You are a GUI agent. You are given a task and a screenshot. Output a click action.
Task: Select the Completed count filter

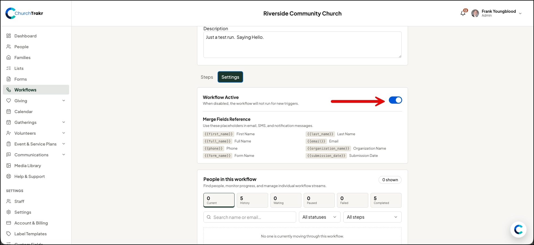pyautogui.click(x=386, y=200)
